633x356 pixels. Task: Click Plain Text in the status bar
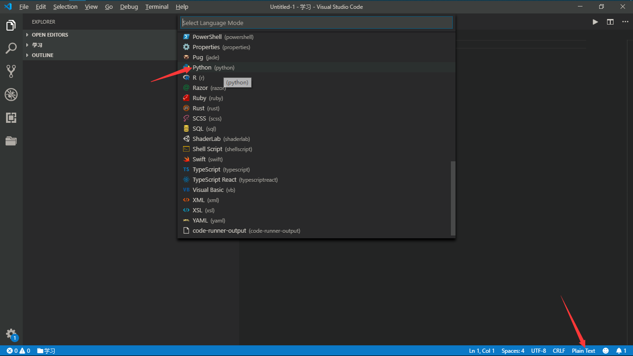tap(583, 350)
